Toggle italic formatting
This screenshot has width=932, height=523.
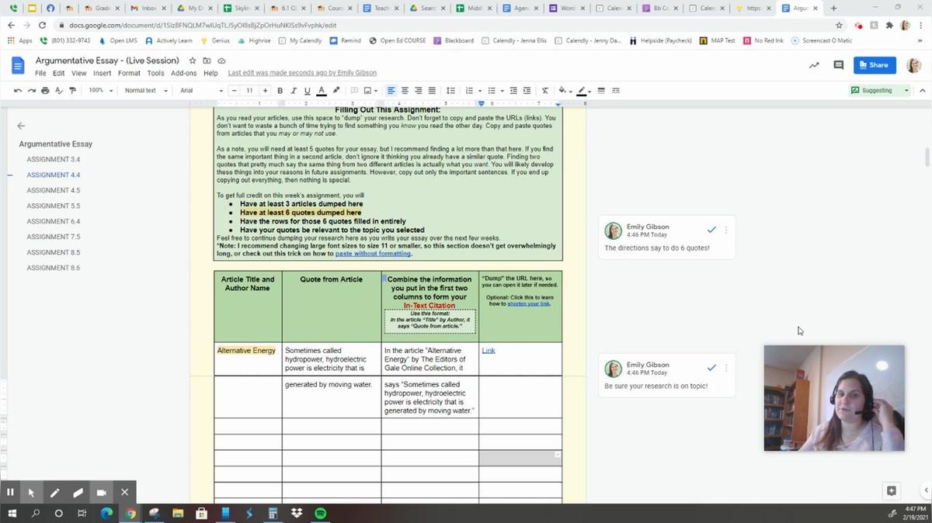coord(294,91)
